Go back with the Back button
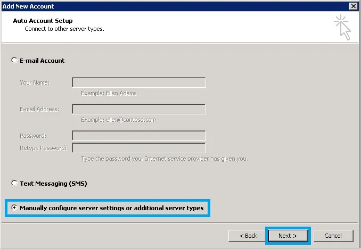The image size is (361, 249). 248,236
